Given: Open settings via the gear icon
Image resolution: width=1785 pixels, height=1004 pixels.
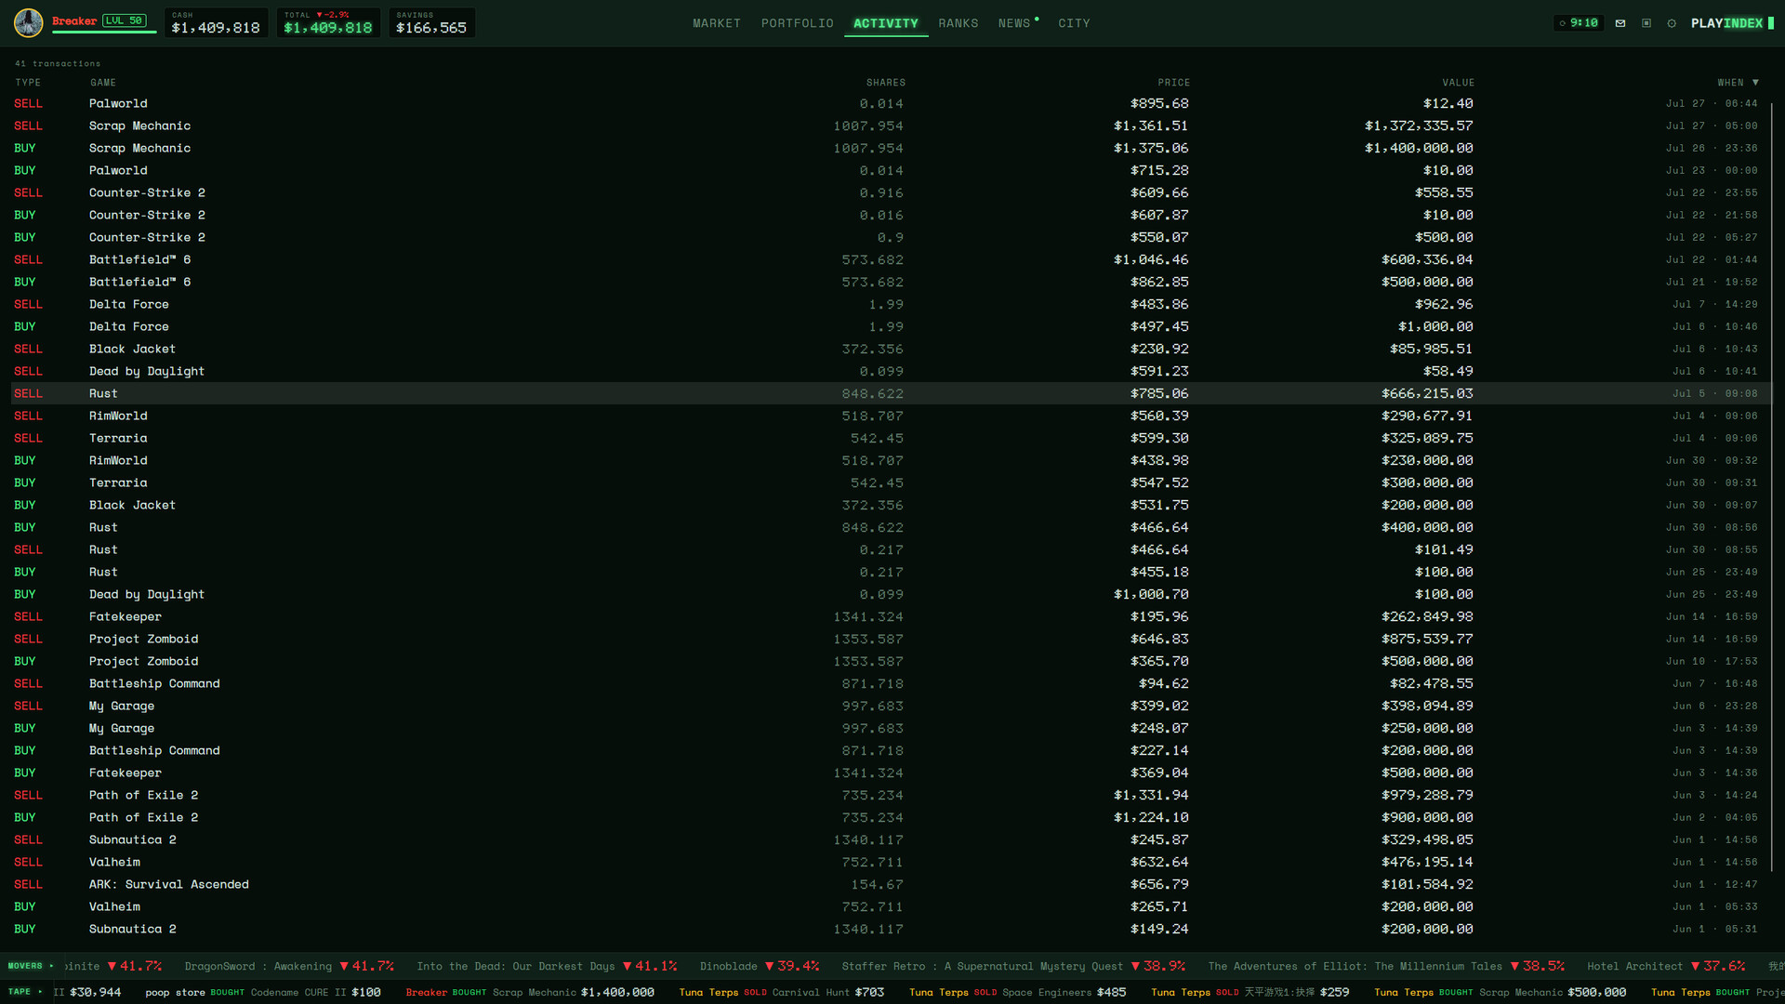Looking at the screenshot, I should [x=1672, y=23].
